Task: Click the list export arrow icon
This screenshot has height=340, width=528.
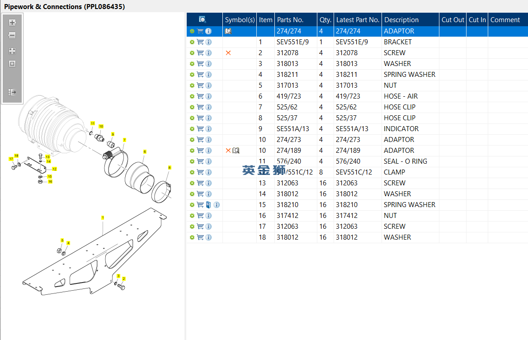Action: [x=12, y=92]
